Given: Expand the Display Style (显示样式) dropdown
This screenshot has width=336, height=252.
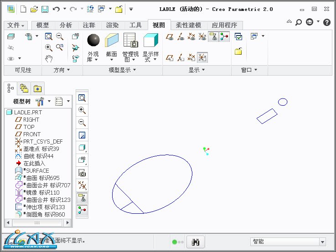Looking at the screenshot, I should (x=150, y=60).
